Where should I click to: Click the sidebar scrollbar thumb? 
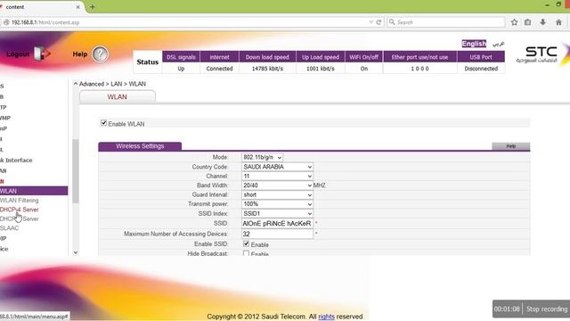[76, 171]
